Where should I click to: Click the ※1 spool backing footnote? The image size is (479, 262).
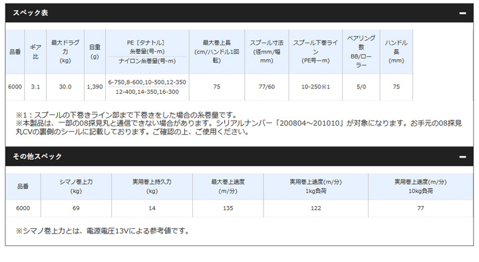(127, 115)
